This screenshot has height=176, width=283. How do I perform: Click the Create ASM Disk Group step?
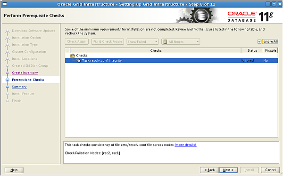[x=30, y=66]
